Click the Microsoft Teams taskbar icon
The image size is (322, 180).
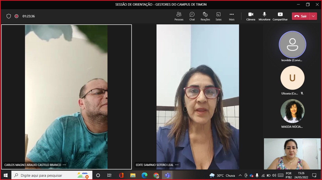tap(167, 175)
